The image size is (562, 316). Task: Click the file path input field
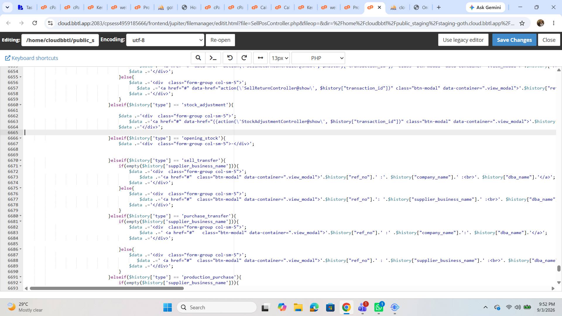coord(60,40)
